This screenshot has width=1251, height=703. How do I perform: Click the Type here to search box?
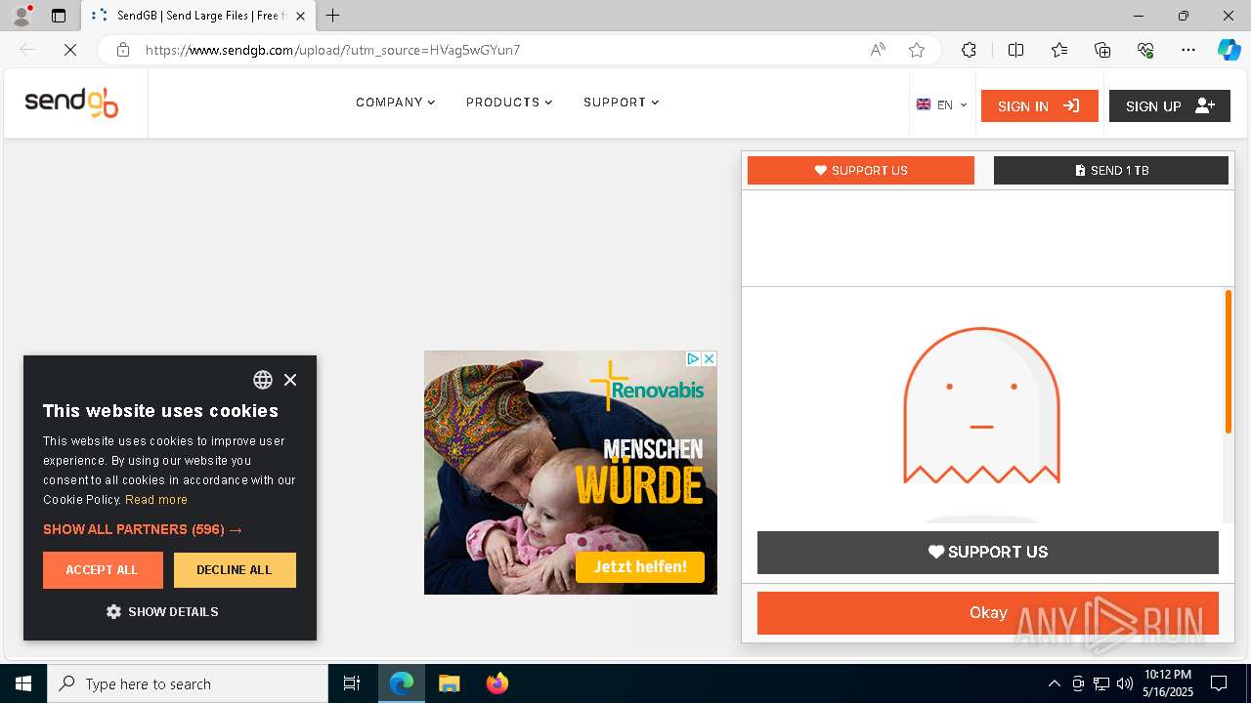click(x=188, y=683)
